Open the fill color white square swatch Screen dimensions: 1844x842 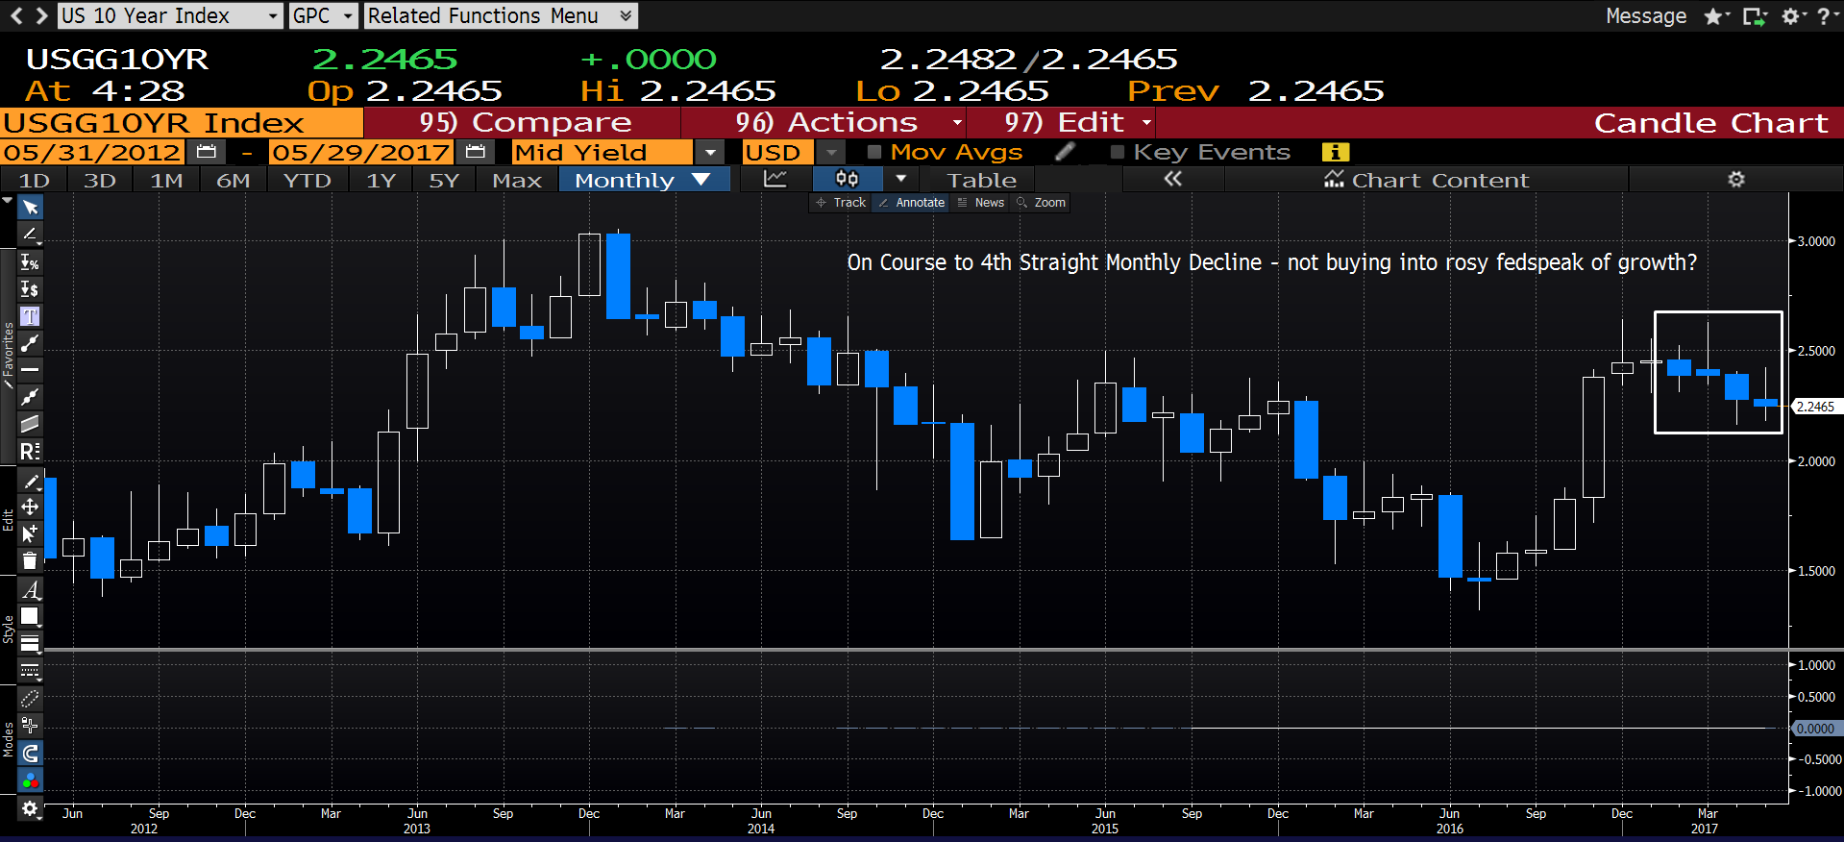point(30,616)
